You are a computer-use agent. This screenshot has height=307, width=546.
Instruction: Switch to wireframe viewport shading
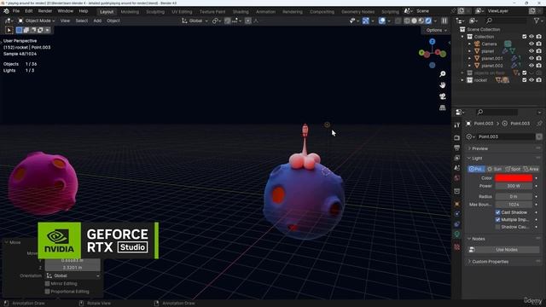tap(407, 20)
